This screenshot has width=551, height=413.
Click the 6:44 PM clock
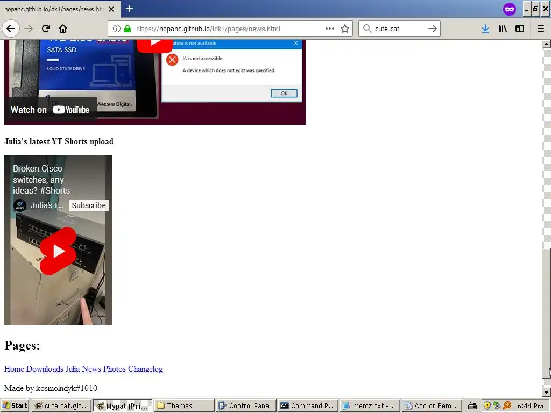530,405
